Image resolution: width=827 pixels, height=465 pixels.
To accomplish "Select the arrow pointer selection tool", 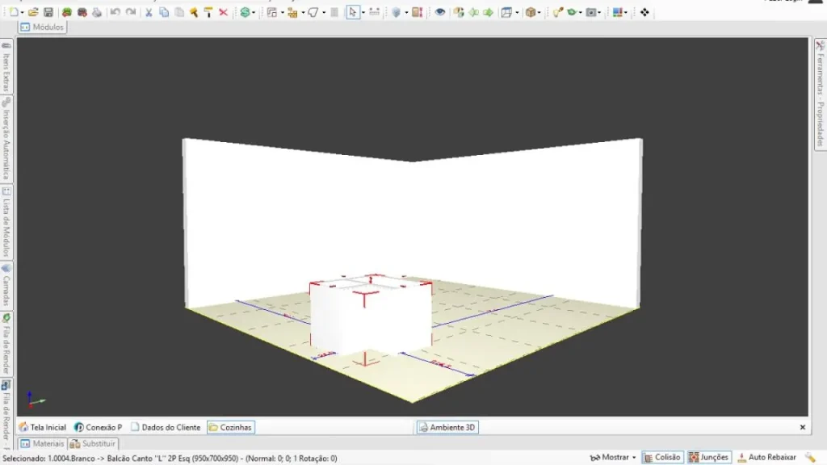I will [x=352, y=12].
